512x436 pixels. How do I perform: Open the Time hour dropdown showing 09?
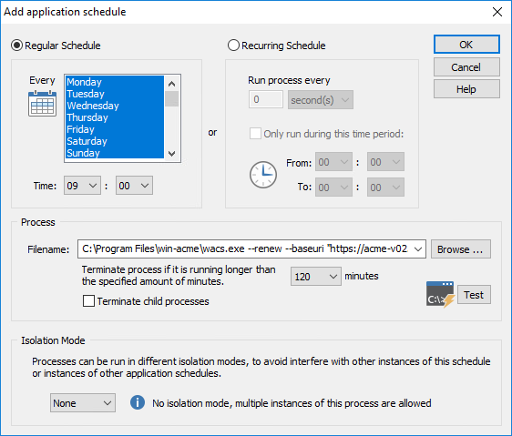(82, 186)
